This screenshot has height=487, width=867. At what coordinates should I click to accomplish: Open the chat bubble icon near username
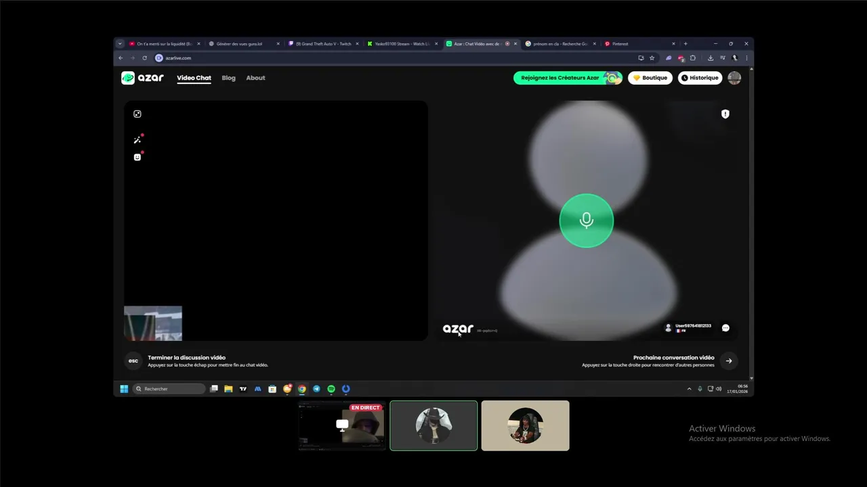coord(725,328)
